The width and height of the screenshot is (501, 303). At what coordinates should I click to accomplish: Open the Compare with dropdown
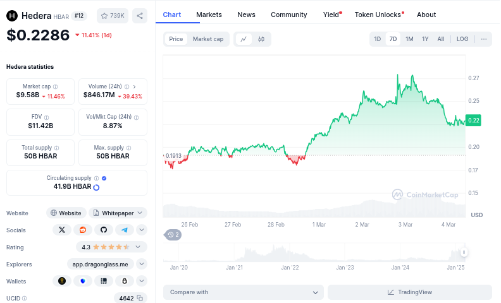244,292
